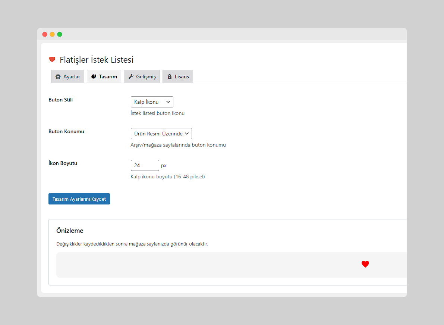Click the Önizleme section heading
Image resolution: width=444 pixels, height=325 pixels.
coord(70,231)
